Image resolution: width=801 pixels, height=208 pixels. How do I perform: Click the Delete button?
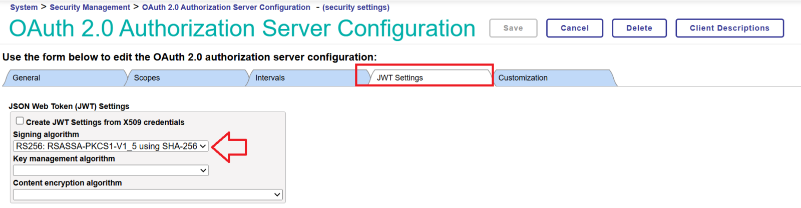click(x=639, y=28)
